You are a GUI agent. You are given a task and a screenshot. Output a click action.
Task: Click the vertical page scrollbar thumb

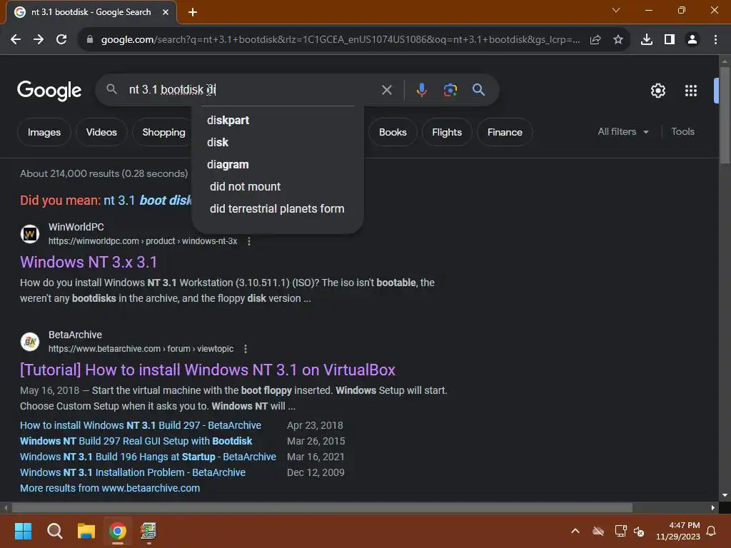725,115
